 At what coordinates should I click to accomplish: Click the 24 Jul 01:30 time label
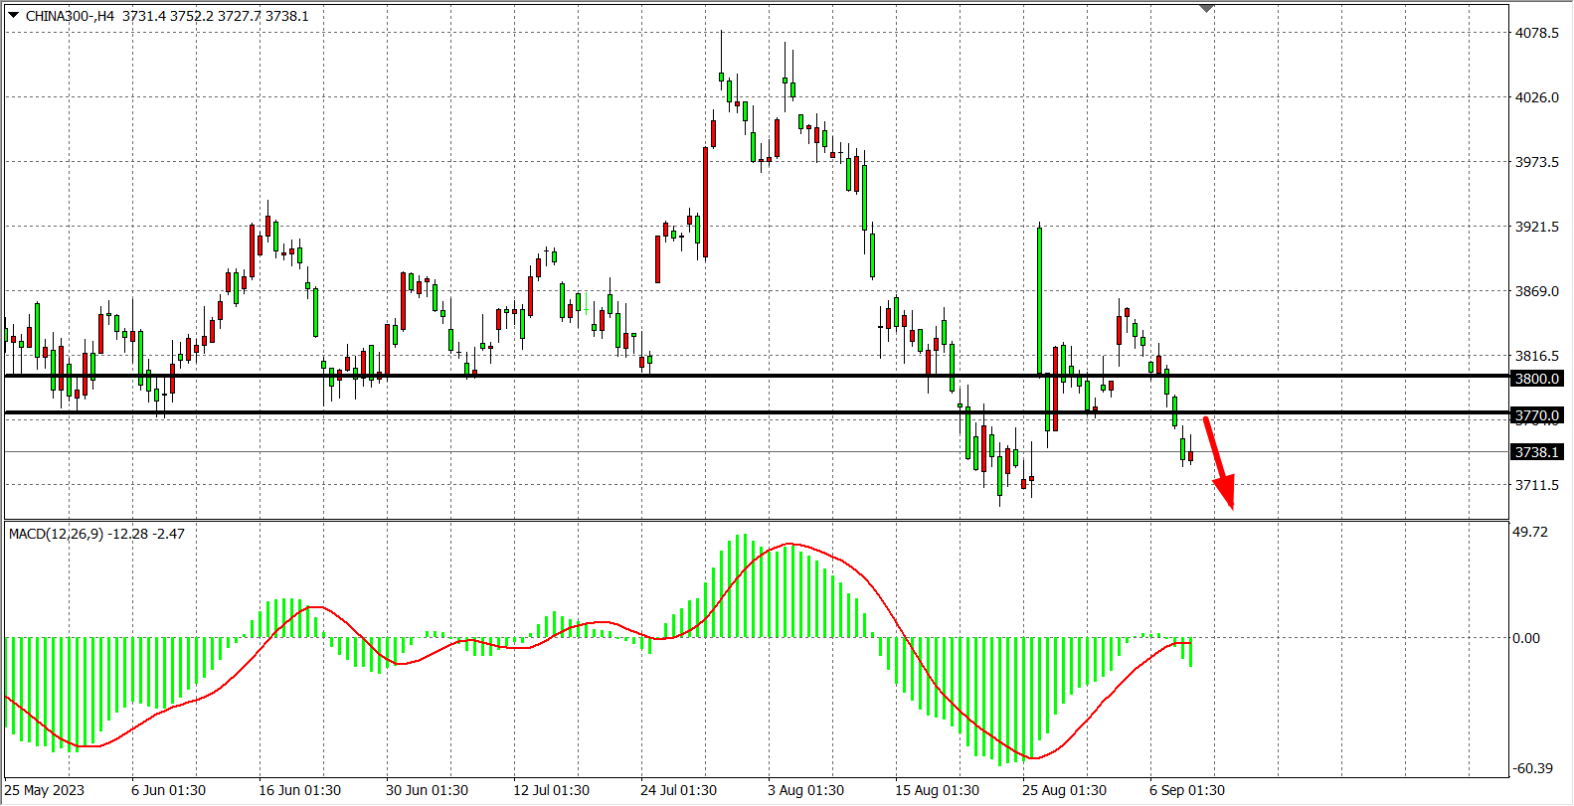(678, 790)
